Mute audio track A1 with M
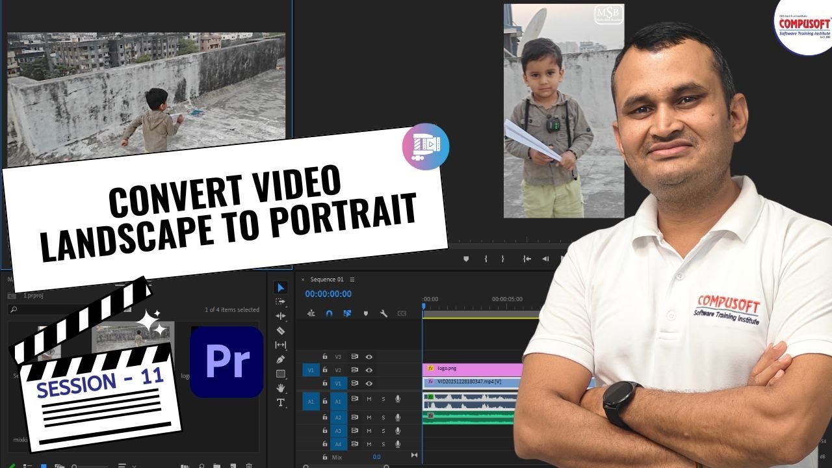This screenshot has height=468, width=832. (369, 399)
